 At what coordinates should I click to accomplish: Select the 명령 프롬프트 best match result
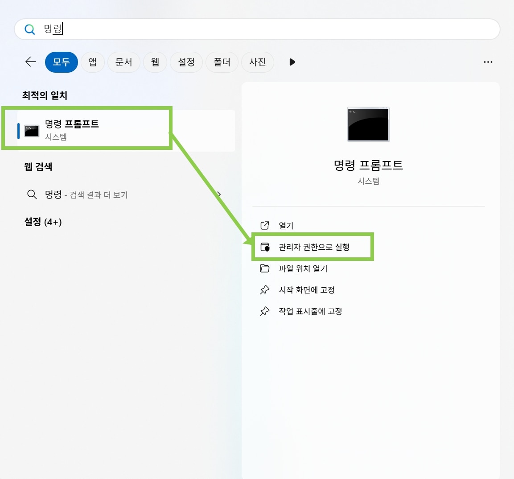click(x=126, y=131)
